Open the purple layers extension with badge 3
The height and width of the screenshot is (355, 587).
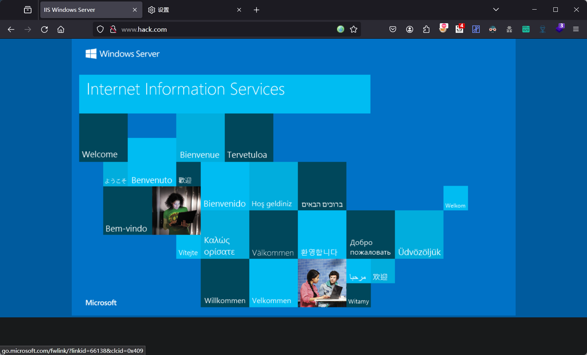[560, 28]
